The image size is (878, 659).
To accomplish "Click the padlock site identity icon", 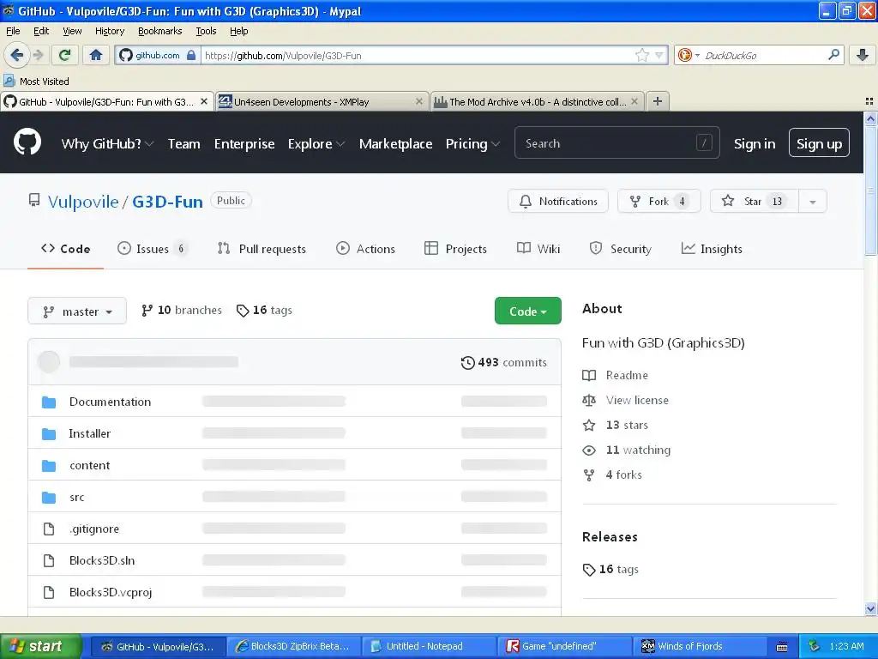I will coord(191,55).
